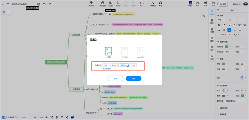Viewport: 249px width, 120px height.
Task: Toggle underline formatting
Action: (x=229, y=25)
